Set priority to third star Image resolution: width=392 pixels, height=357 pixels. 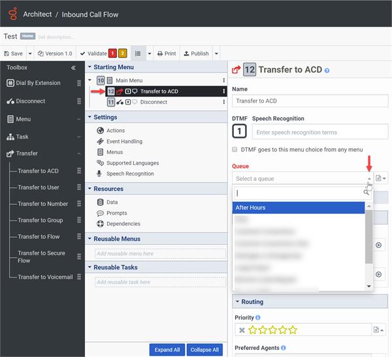click(x=272, y=330)
